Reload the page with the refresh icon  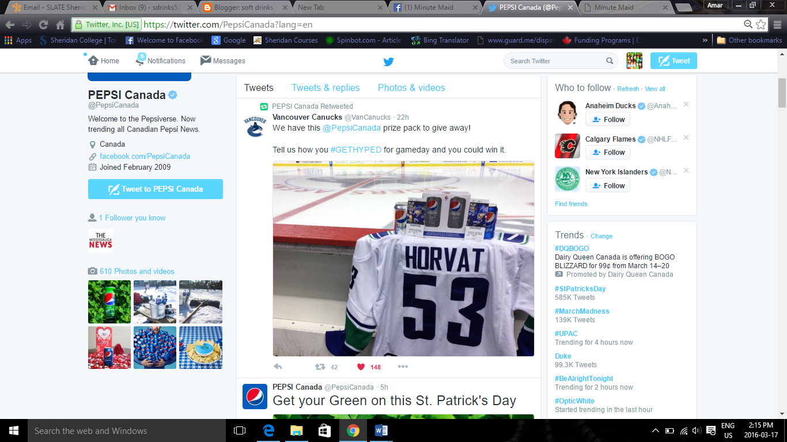coord(43,25)
